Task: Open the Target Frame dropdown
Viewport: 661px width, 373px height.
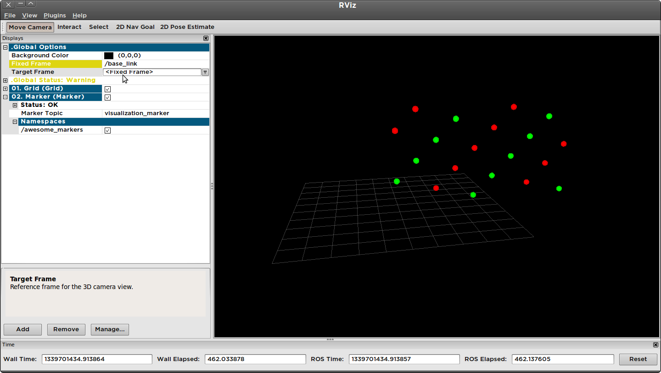Action: 205,72
